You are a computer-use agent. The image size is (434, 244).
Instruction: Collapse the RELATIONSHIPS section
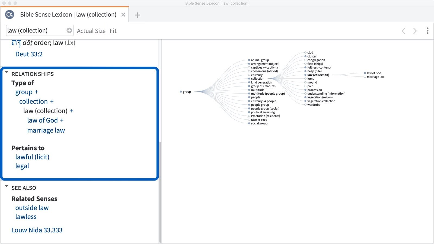pyautogui.click(x=7, y=73)
